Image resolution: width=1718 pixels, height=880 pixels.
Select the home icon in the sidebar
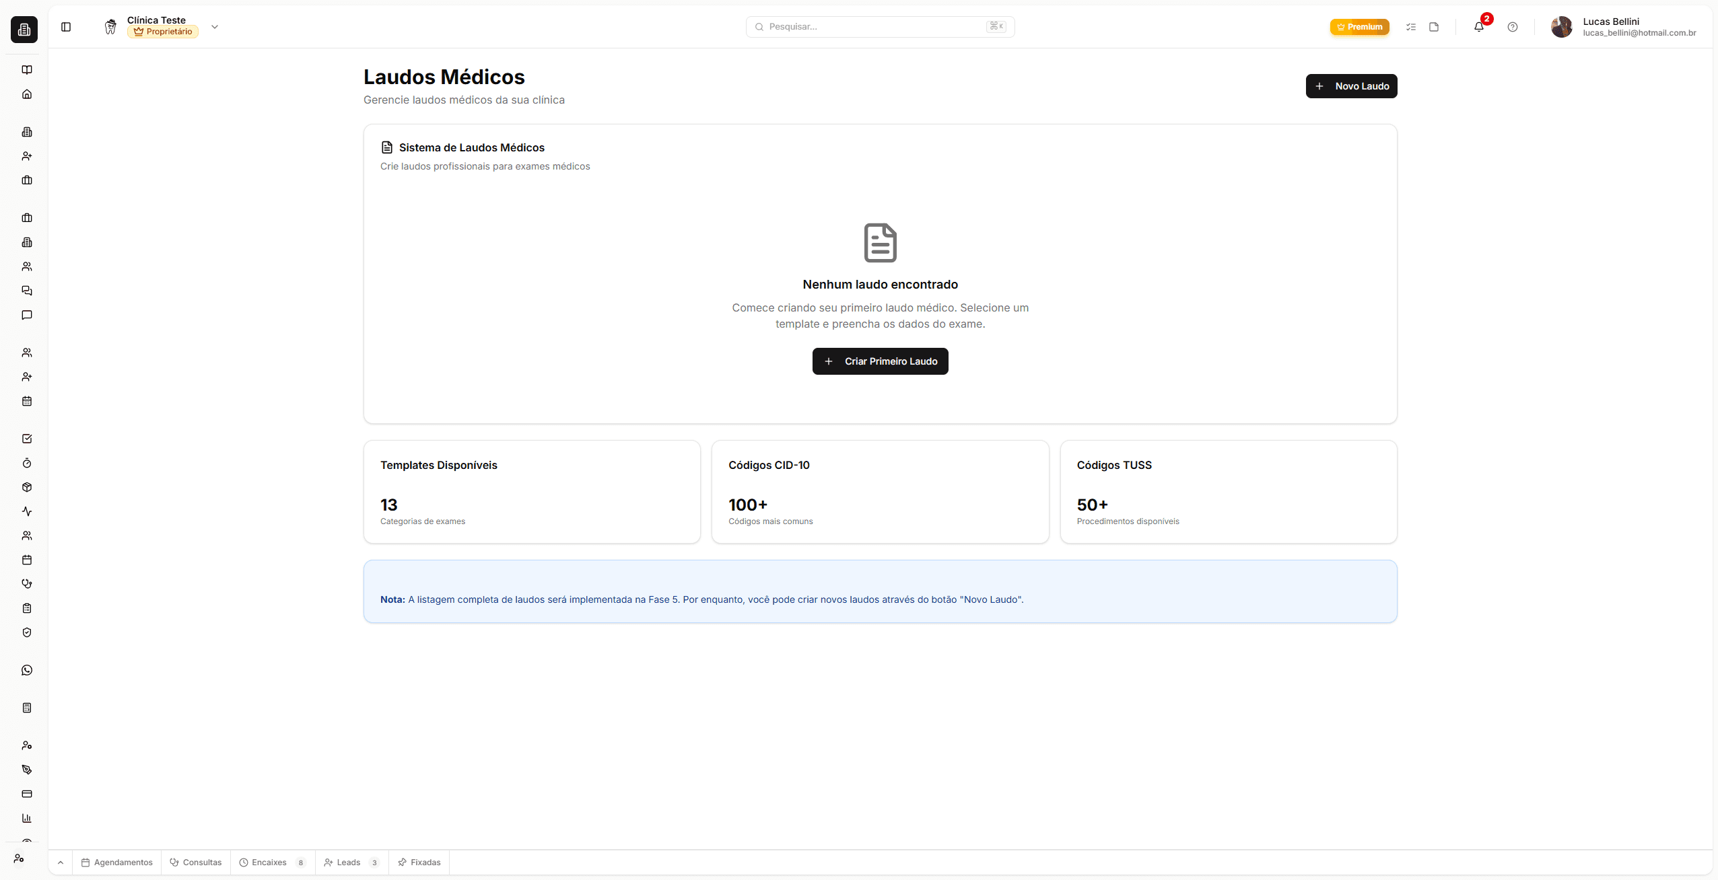tap(26, 94)
